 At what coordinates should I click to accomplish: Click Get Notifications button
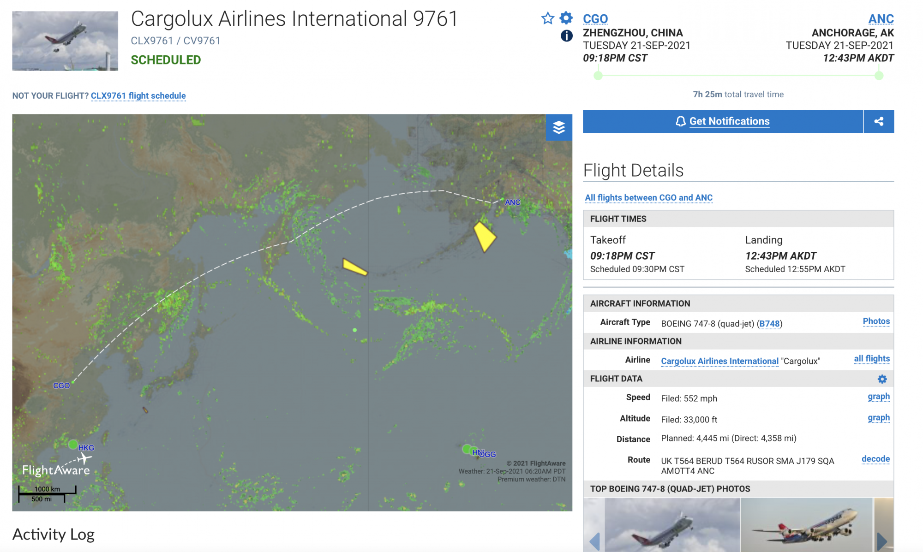pos(723,121)
